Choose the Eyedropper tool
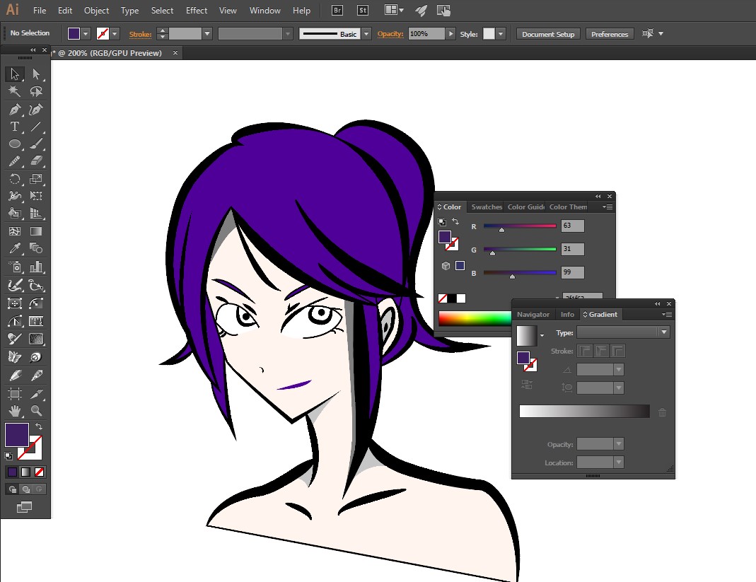This screenshot has height=582, width=756. [14, 248]
